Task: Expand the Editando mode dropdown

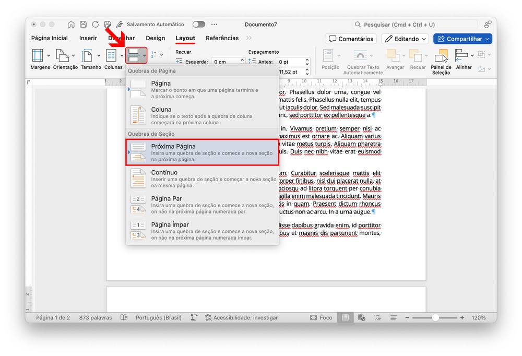Action: click(x=405, y=39)
